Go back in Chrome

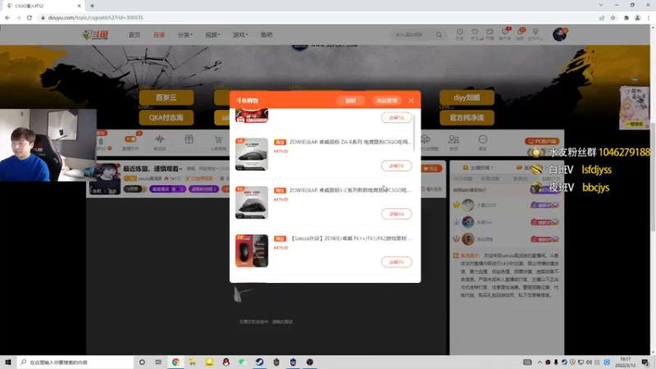(7, 17)
